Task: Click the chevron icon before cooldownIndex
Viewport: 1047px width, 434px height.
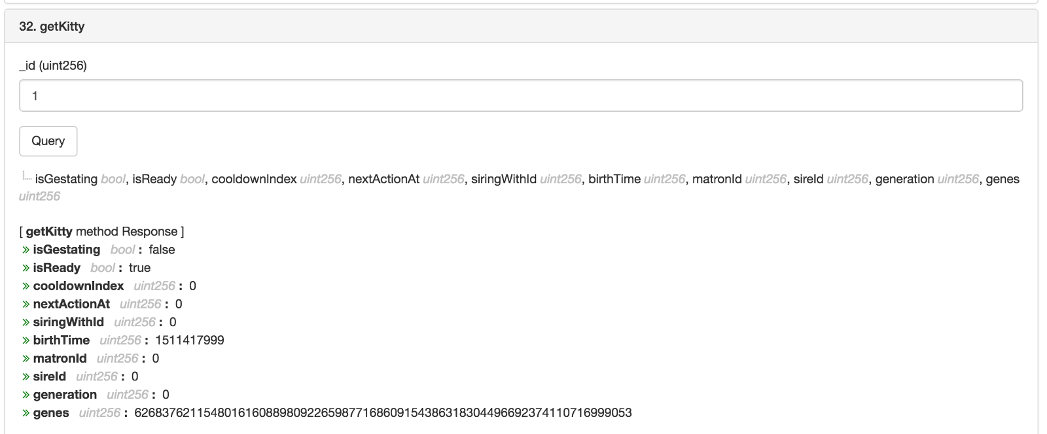Action: coord(26,286)
